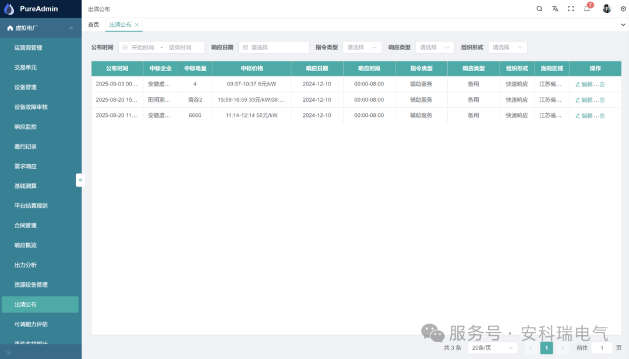Viewport: 629px width, 359px height.
Task: Click page number 1 in pagination
Action: (546, 347)
